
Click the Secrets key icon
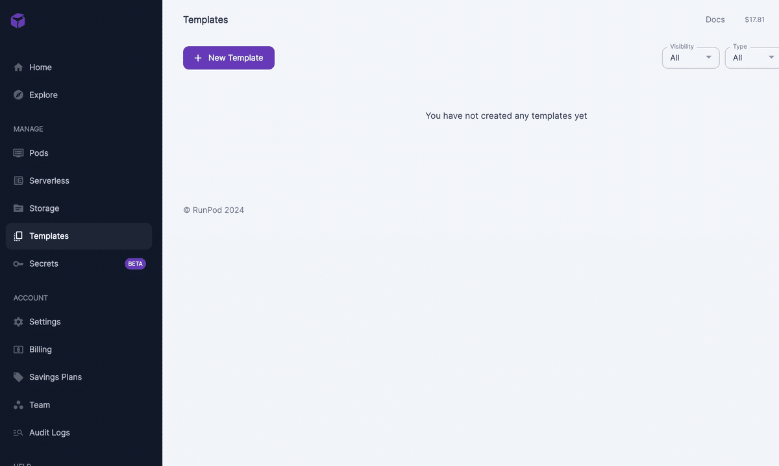click(18, 264)
